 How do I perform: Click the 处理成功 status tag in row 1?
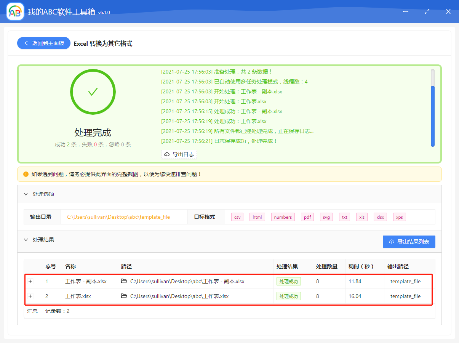pos(288,281)
